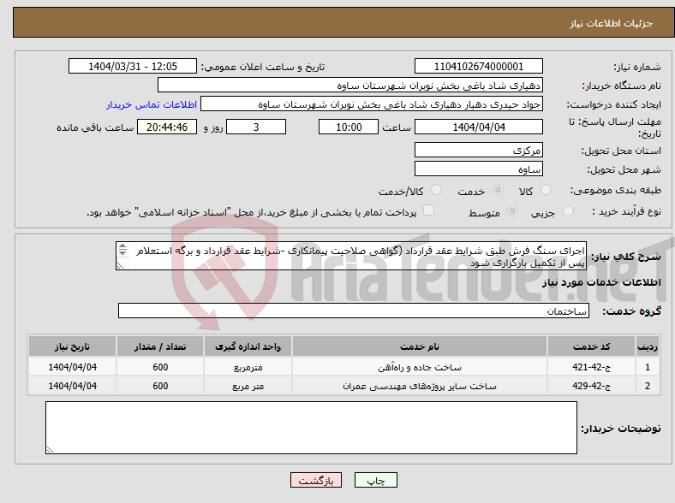Click the remaining time field 20:44:46

(167, 127)
